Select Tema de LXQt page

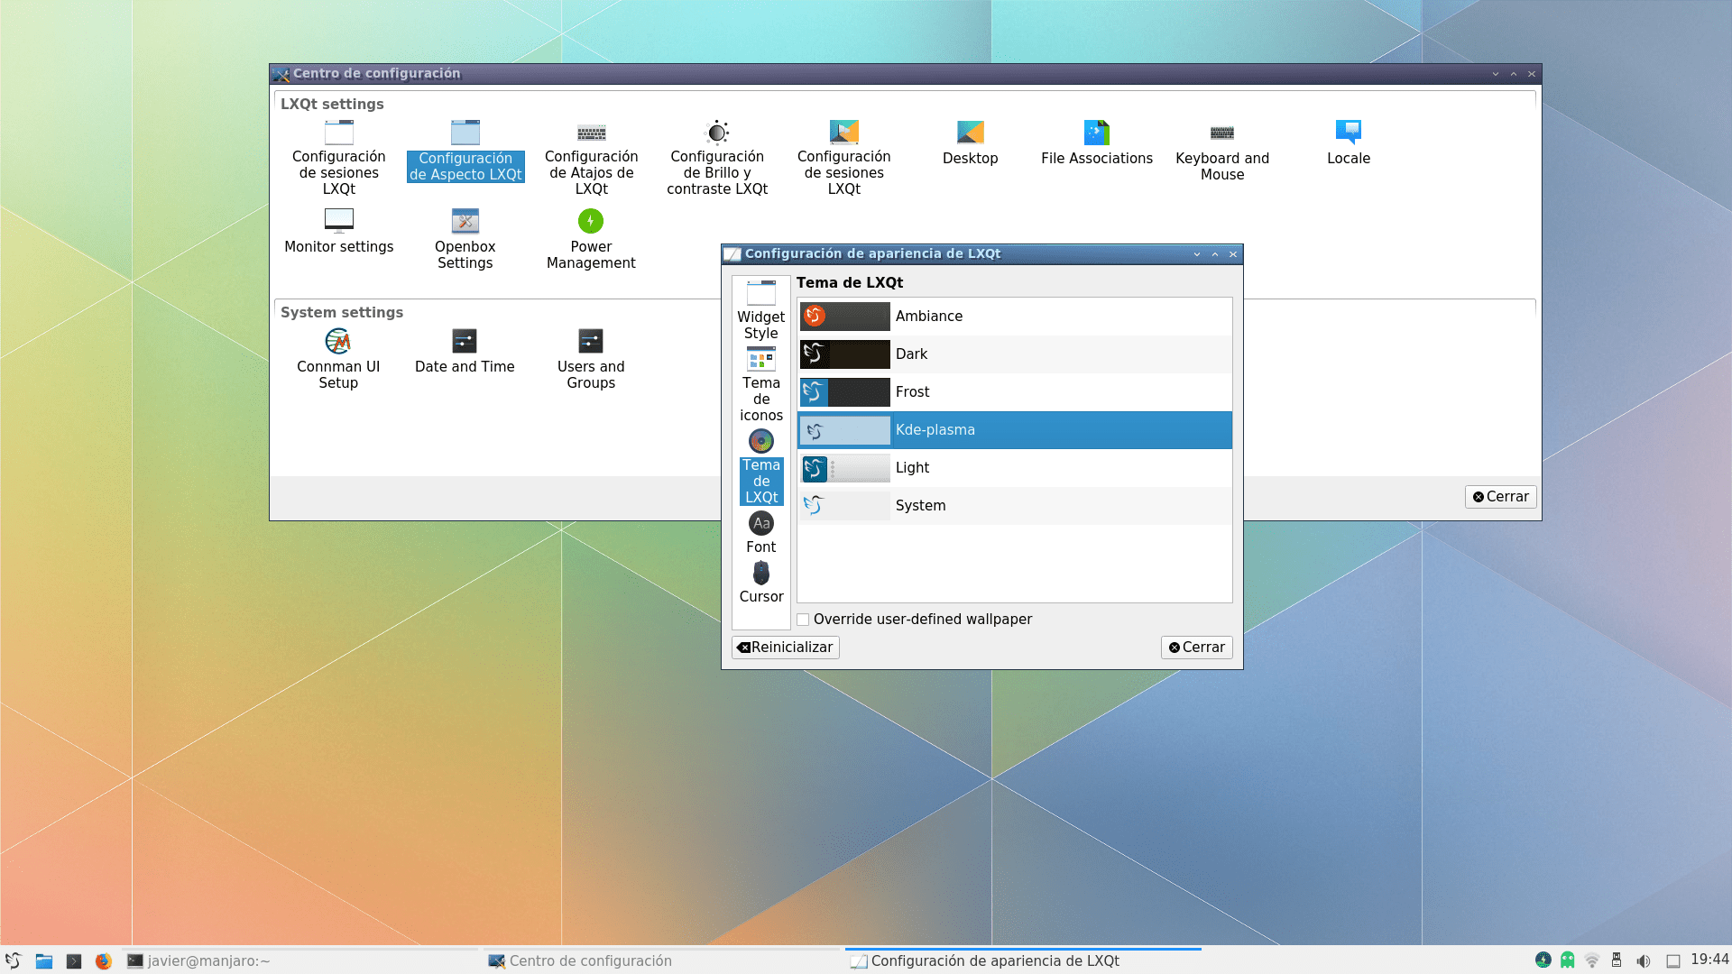click(761, 466)
